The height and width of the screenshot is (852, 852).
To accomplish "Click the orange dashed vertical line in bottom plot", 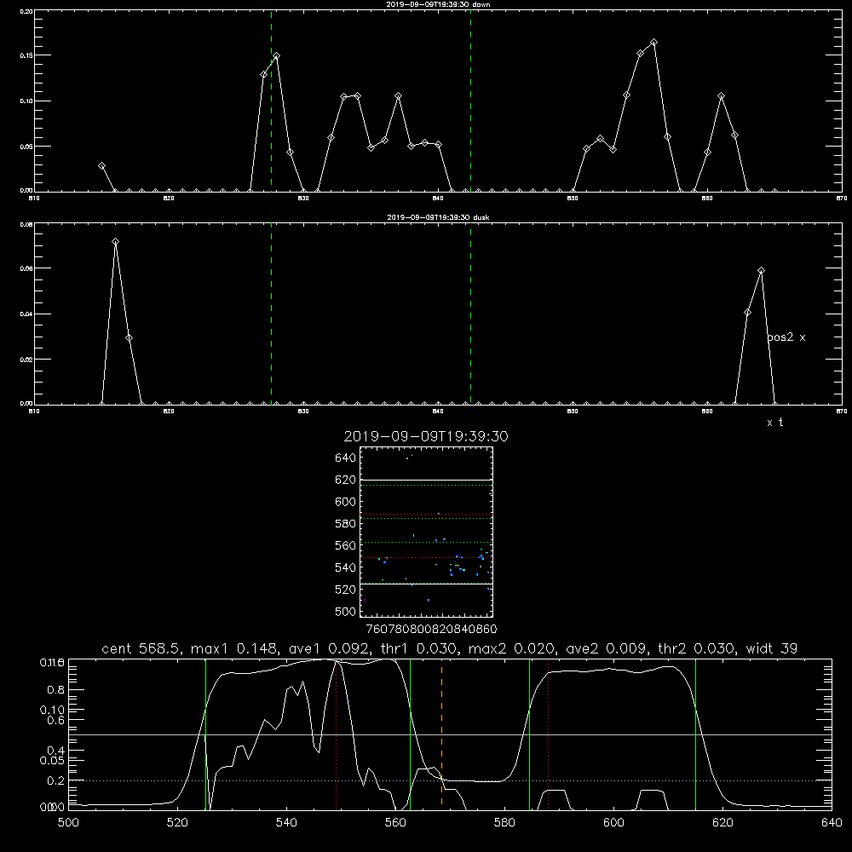I will click(441, 734).
